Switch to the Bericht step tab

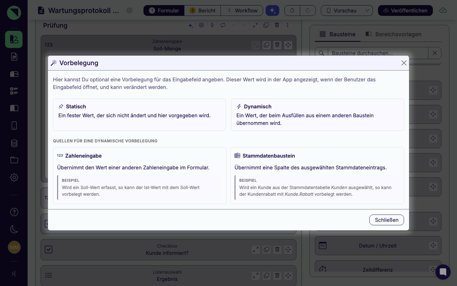tap(202, 10)
